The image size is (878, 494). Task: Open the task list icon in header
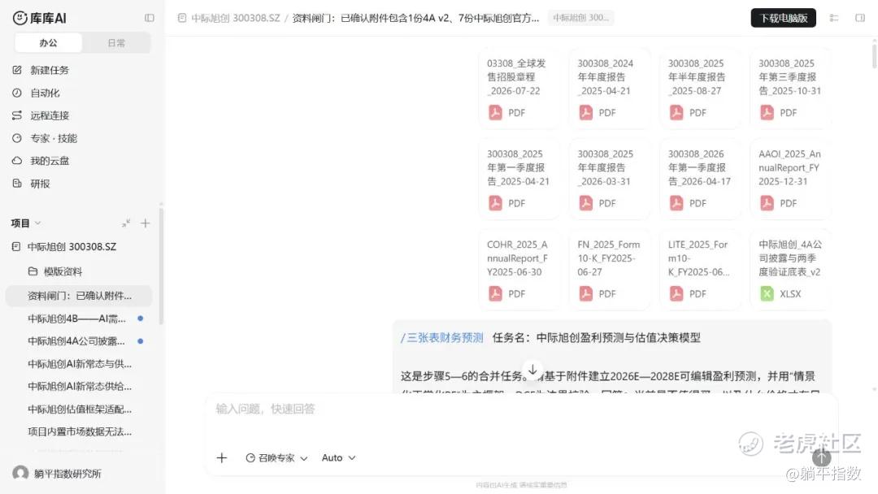[834, 18]
